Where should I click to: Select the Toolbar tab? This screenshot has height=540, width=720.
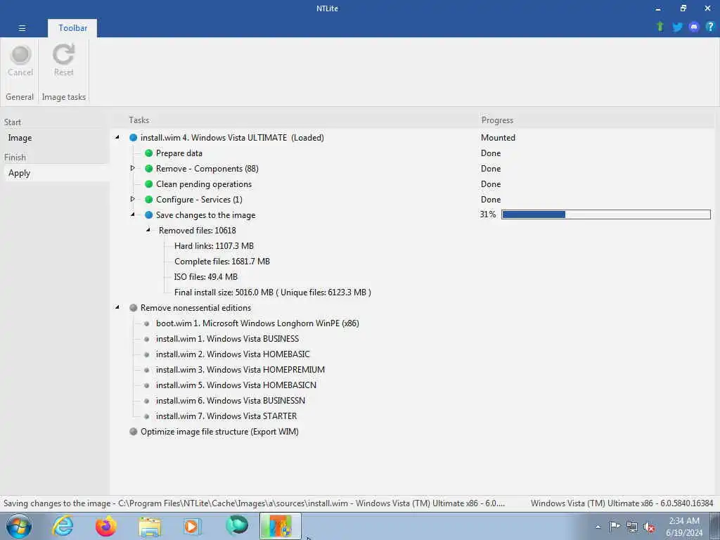72,28
